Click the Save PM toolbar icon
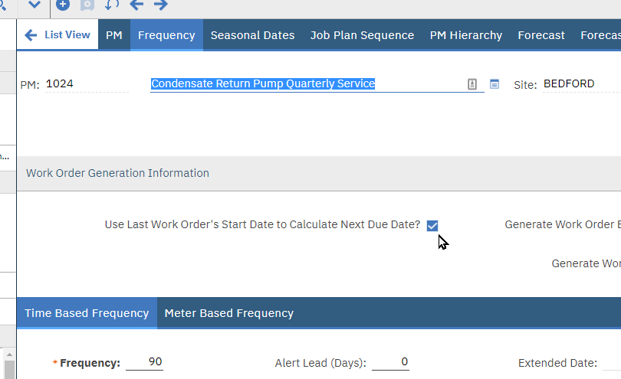Image resolution: width=621 pixels, height=379 pixels. 87,5
